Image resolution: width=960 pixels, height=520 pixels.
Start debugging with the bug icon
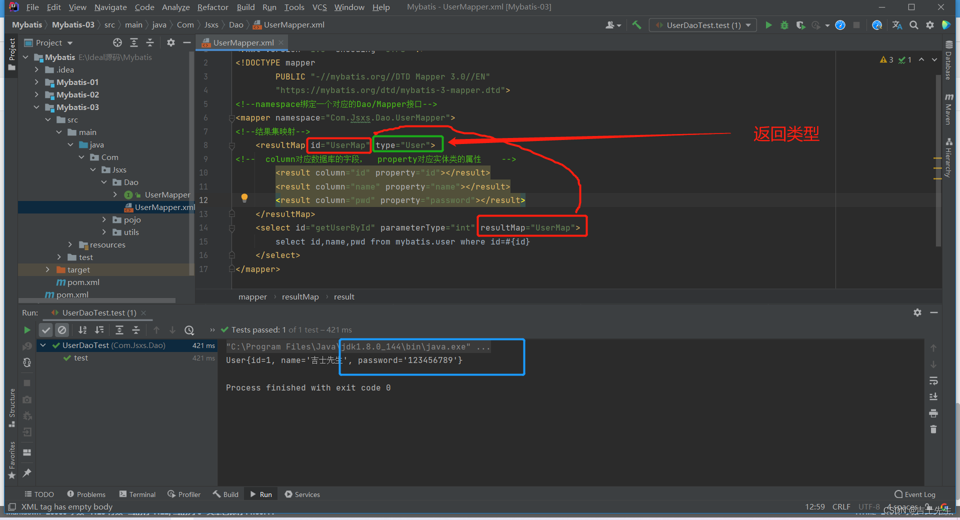[784, 25]
